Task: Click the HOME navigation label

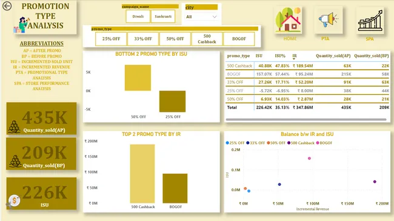Action: [290, 39]
